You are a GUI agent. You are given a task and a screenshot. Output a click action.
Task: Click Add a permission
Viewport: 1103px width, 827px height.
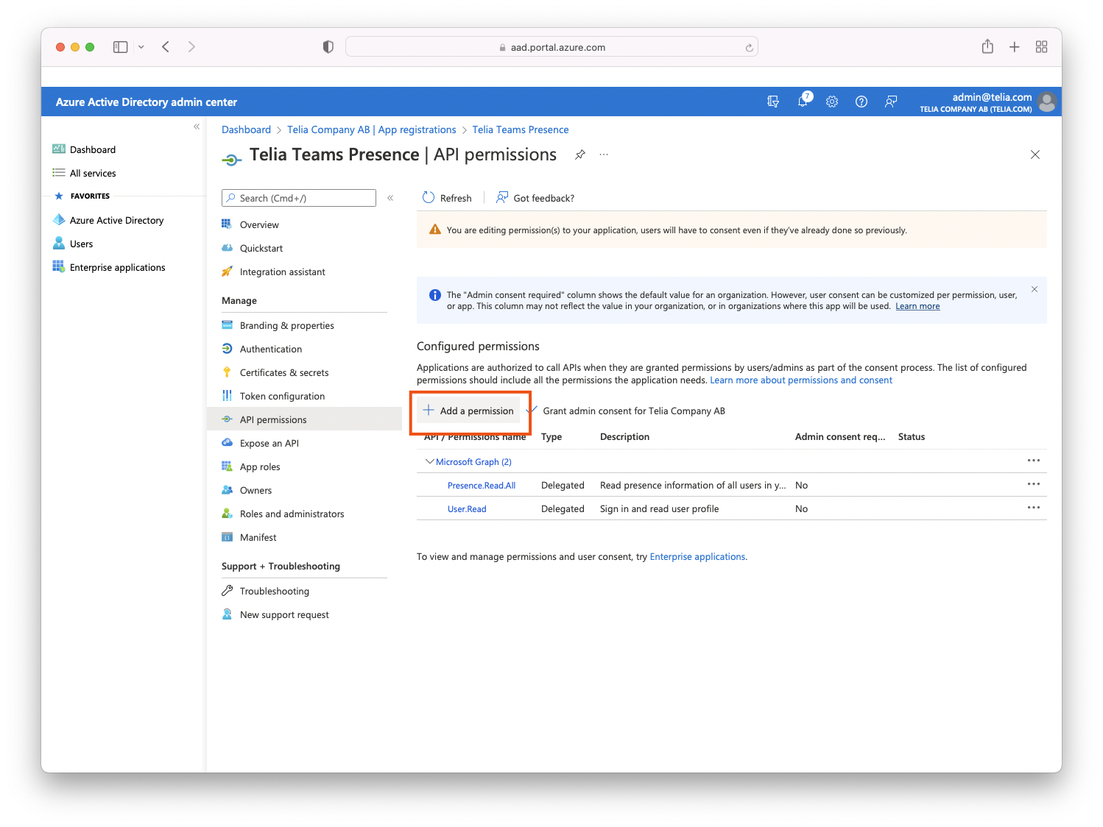point(469,411)
